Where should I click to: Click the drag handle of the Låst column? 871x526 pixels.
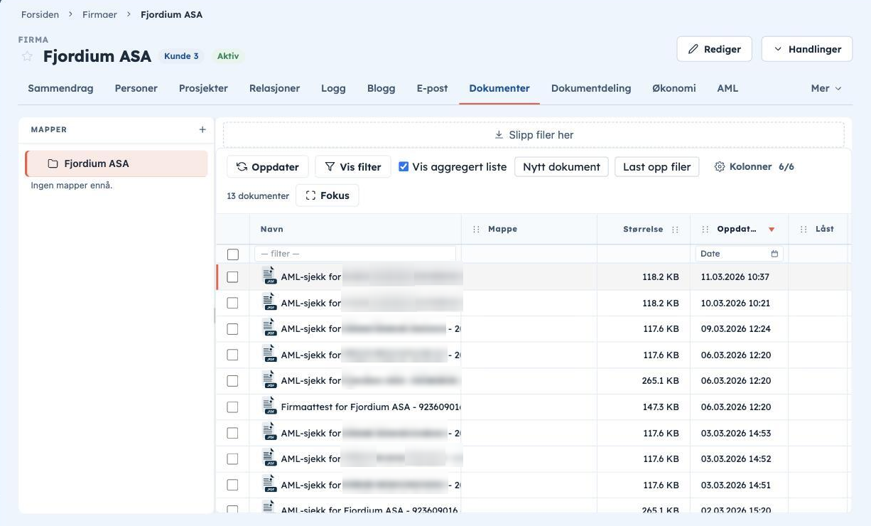(804, 230)
